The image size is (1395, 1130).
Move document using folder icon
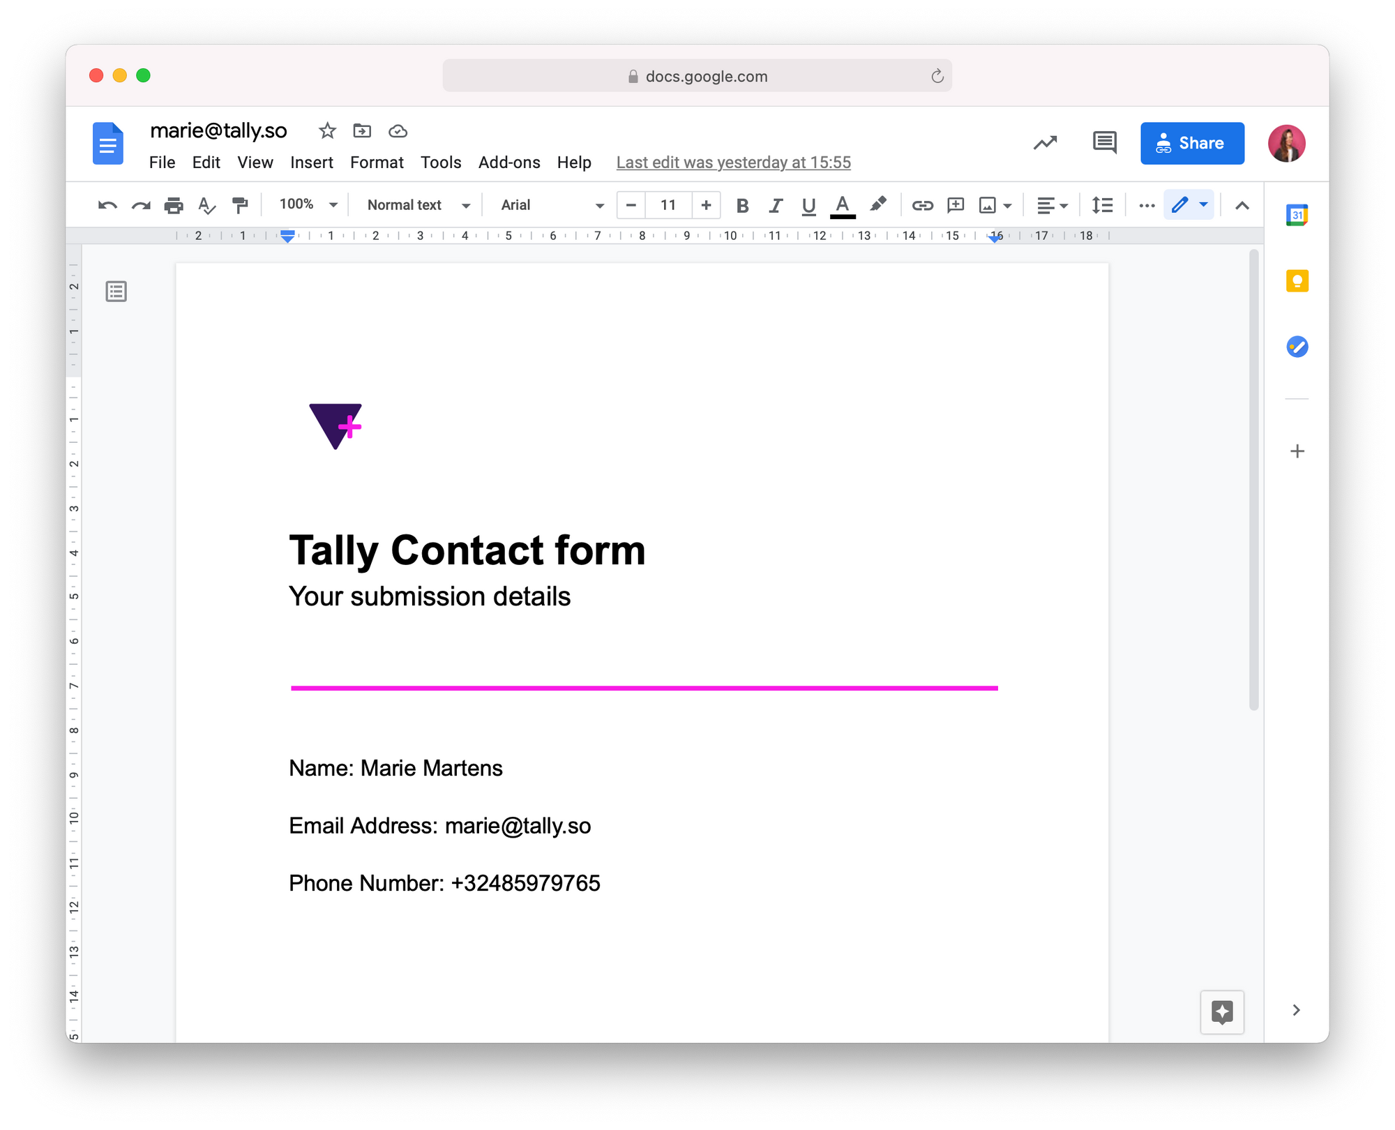pyautogui.click(x=362, y=130)
